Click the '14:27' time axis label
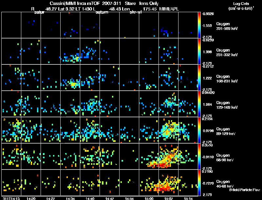This screenshot has width=262, height=200. [x=51, y=199]
